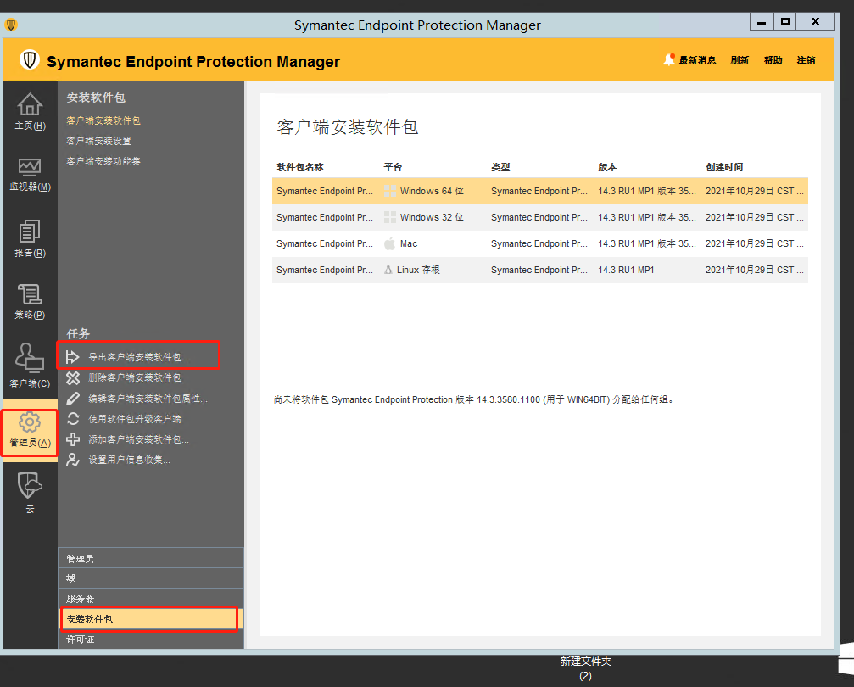Image resolution: width=854 pixels, height=687 pixels.
Task: Open the Policies (策略) sidebar icon
Action: tap(30, 295)
